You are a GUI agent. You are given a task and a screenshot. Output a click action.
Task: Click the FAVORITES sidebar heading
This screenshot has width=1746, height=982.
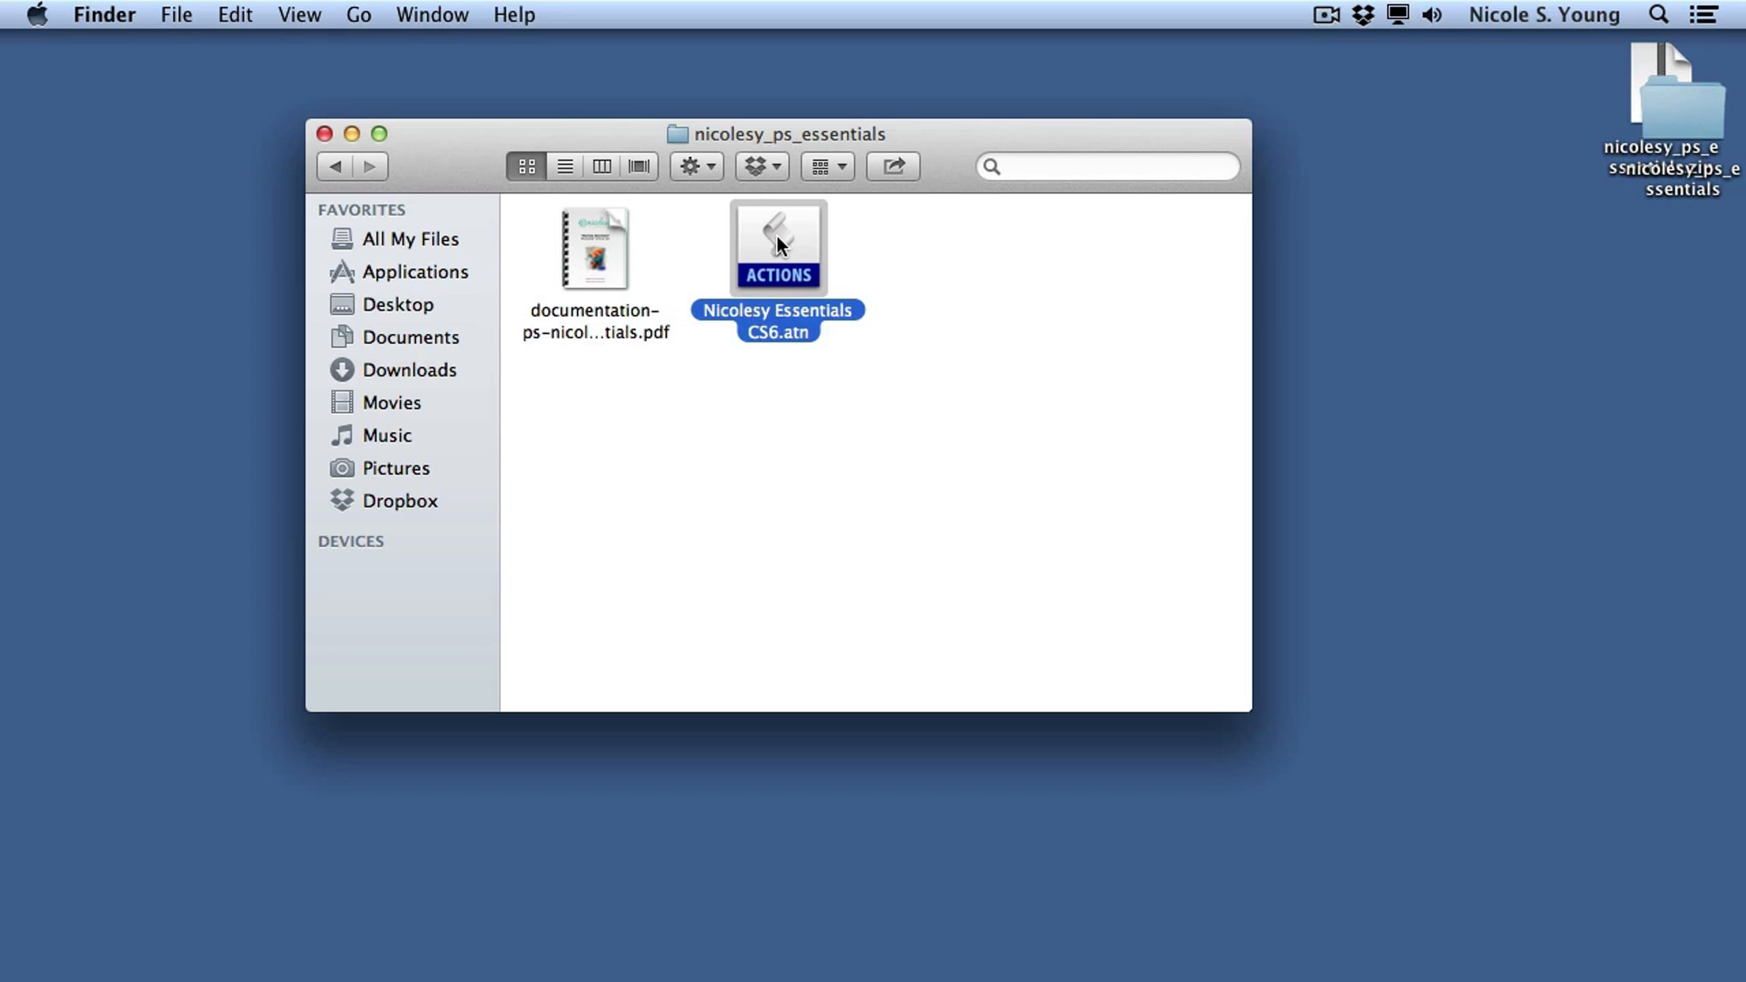coord(362,209)
